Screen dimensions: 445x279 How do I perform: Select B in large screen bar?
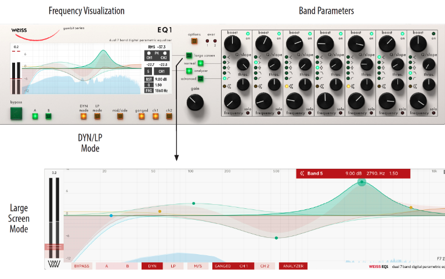coord(128,266)
